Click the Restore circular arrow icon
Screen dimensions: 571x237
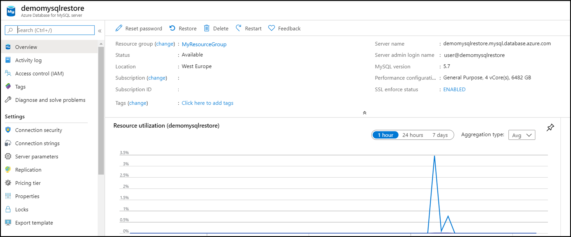tap(172, 28)
